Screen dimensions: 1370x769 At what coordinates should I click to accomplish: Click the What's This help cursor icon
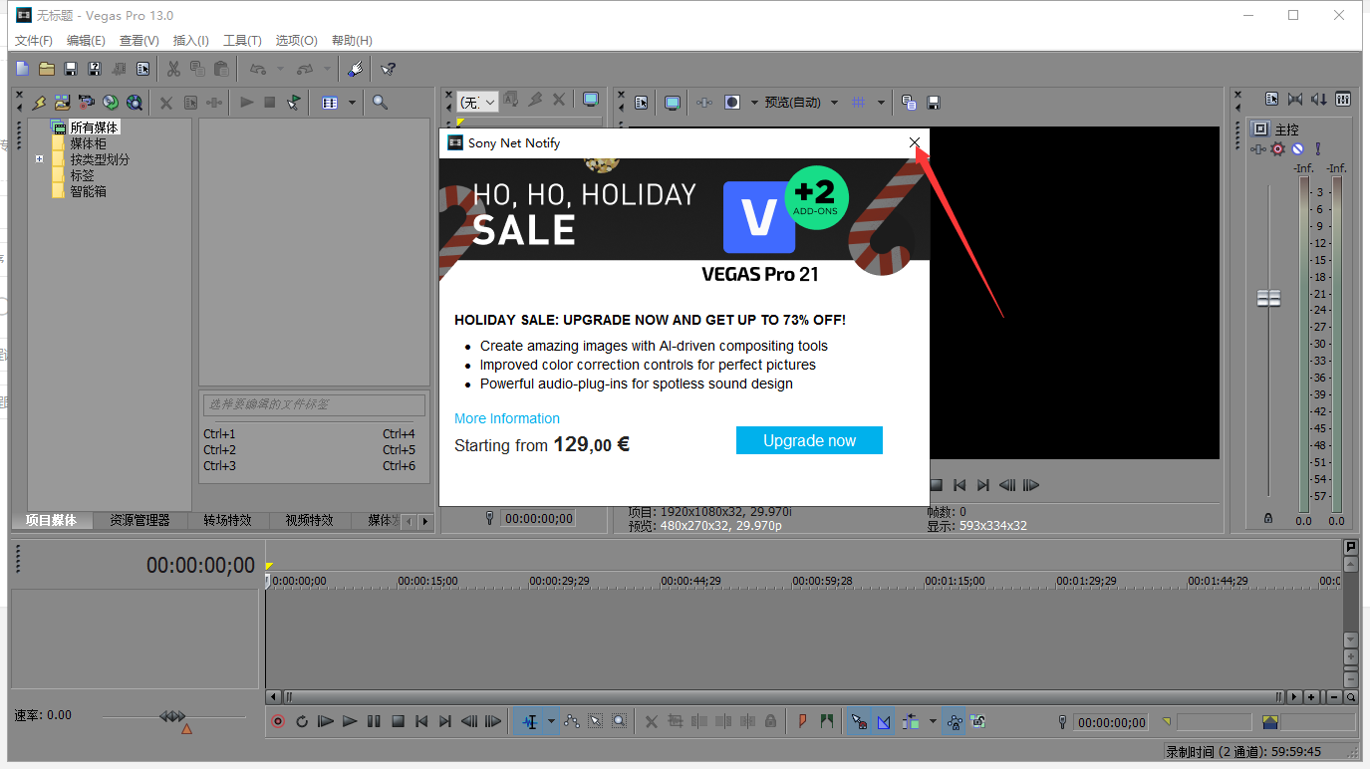(x=389, y=69)
